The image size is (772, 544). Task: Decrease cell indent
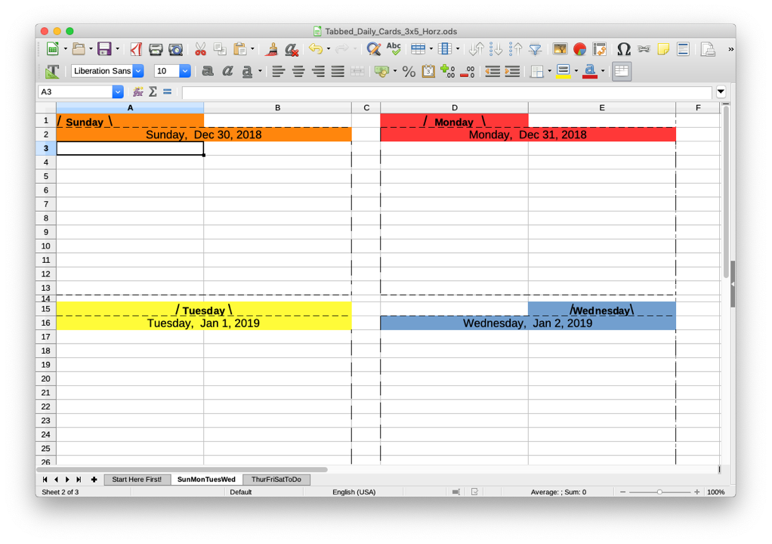tap(493, 71)
